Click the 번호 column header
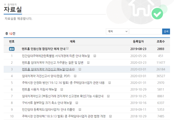 pyautogui.click(x=12, y=42)
